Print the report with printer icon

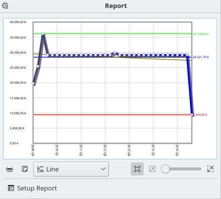tap(10, 169)
